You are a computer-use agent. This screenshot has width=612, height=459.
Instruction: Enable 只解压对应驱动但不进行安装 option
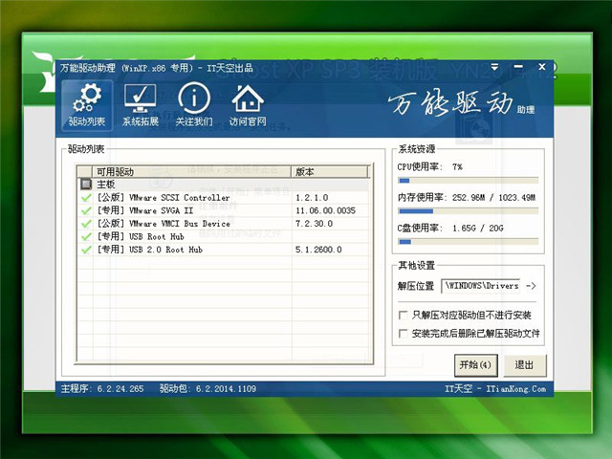[x=403, y=315]
